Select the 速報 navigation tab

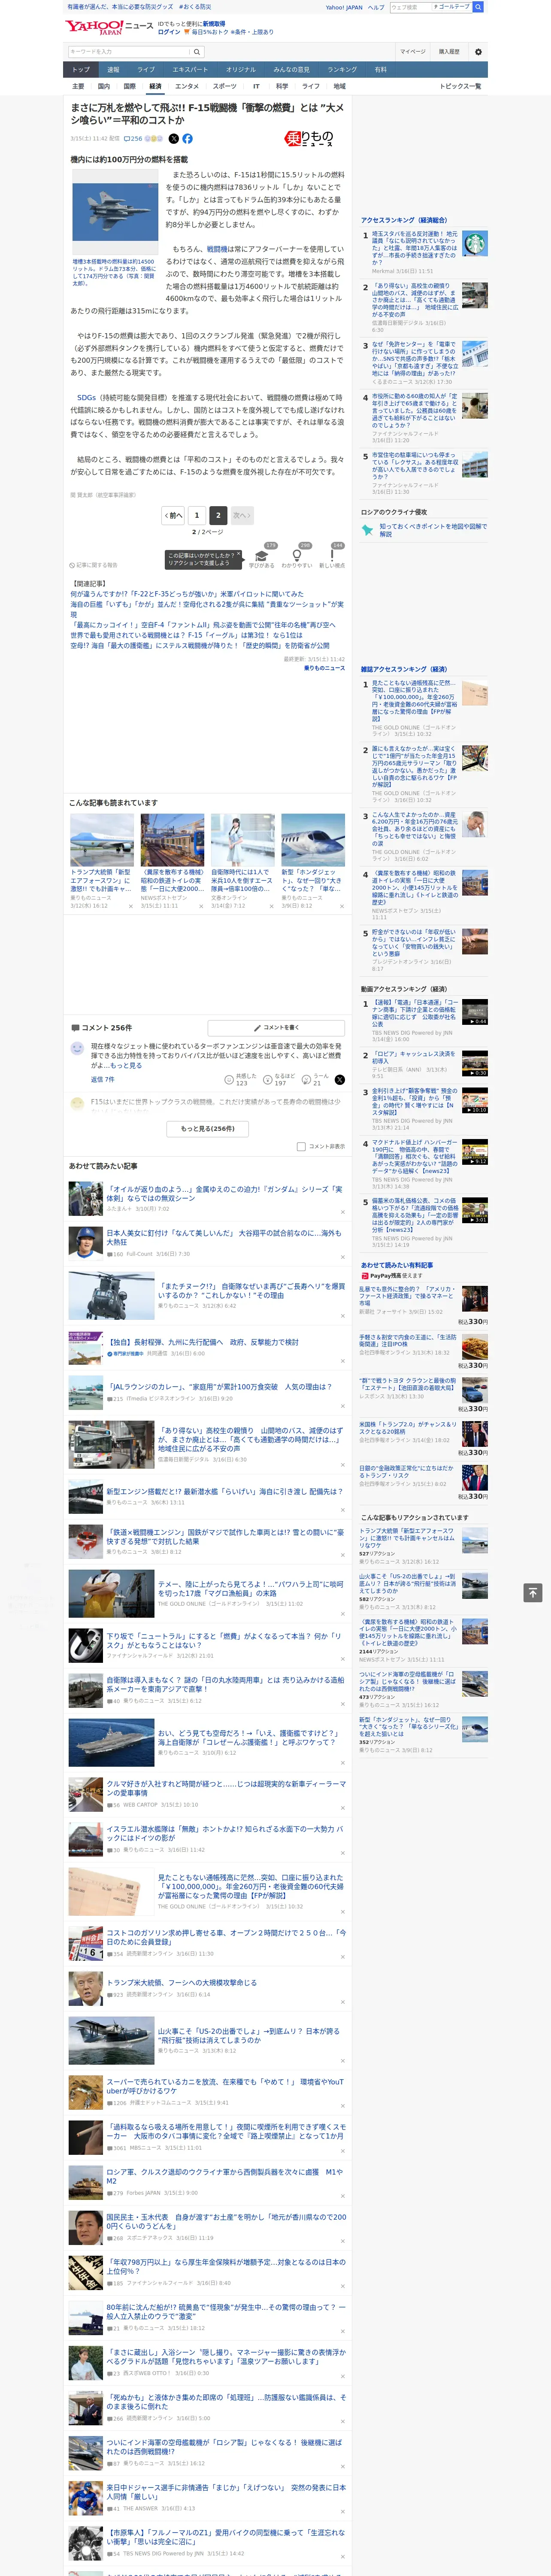[113, 70]
